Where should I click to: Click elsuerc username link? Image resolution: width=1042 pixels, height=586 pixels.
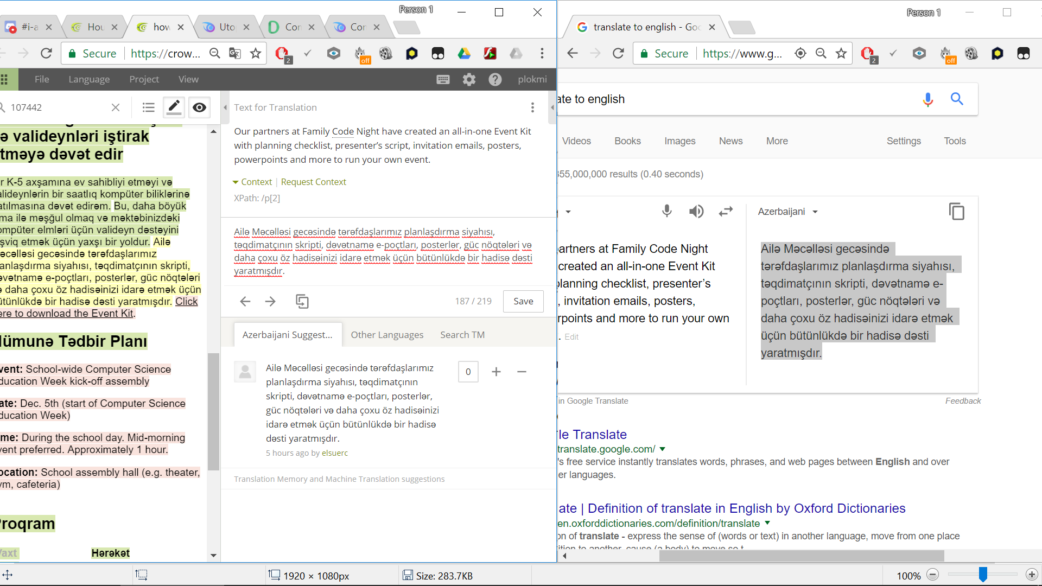coord(335,453)
